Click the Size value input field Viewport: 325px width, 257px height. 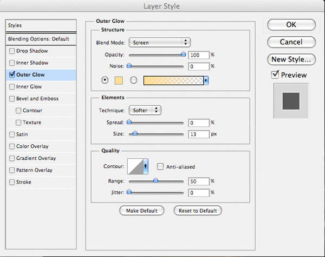(x=199, y=134)
